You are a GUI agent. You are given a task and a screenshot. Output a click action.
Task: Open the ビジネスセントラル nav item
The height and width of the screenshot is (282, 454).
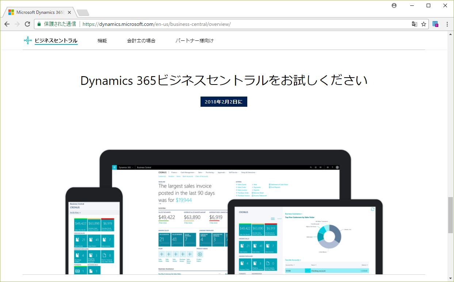[x=56, y=41]
